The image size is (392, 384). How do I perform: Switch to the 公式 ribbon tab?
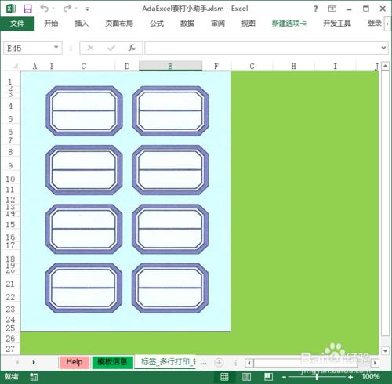(x=157, y=24)
